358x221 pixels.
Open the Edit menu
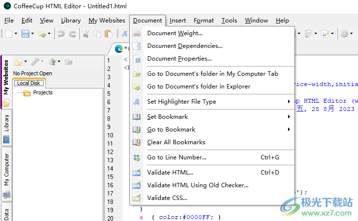(x=27, y=21)
